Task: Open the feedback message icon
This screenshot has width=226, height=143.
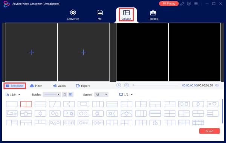Action: click(189, 4)
